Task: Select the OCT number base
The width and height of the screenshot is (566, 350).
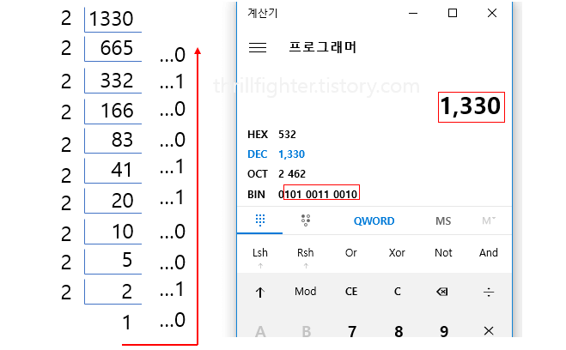Action: tap(258, 174)
